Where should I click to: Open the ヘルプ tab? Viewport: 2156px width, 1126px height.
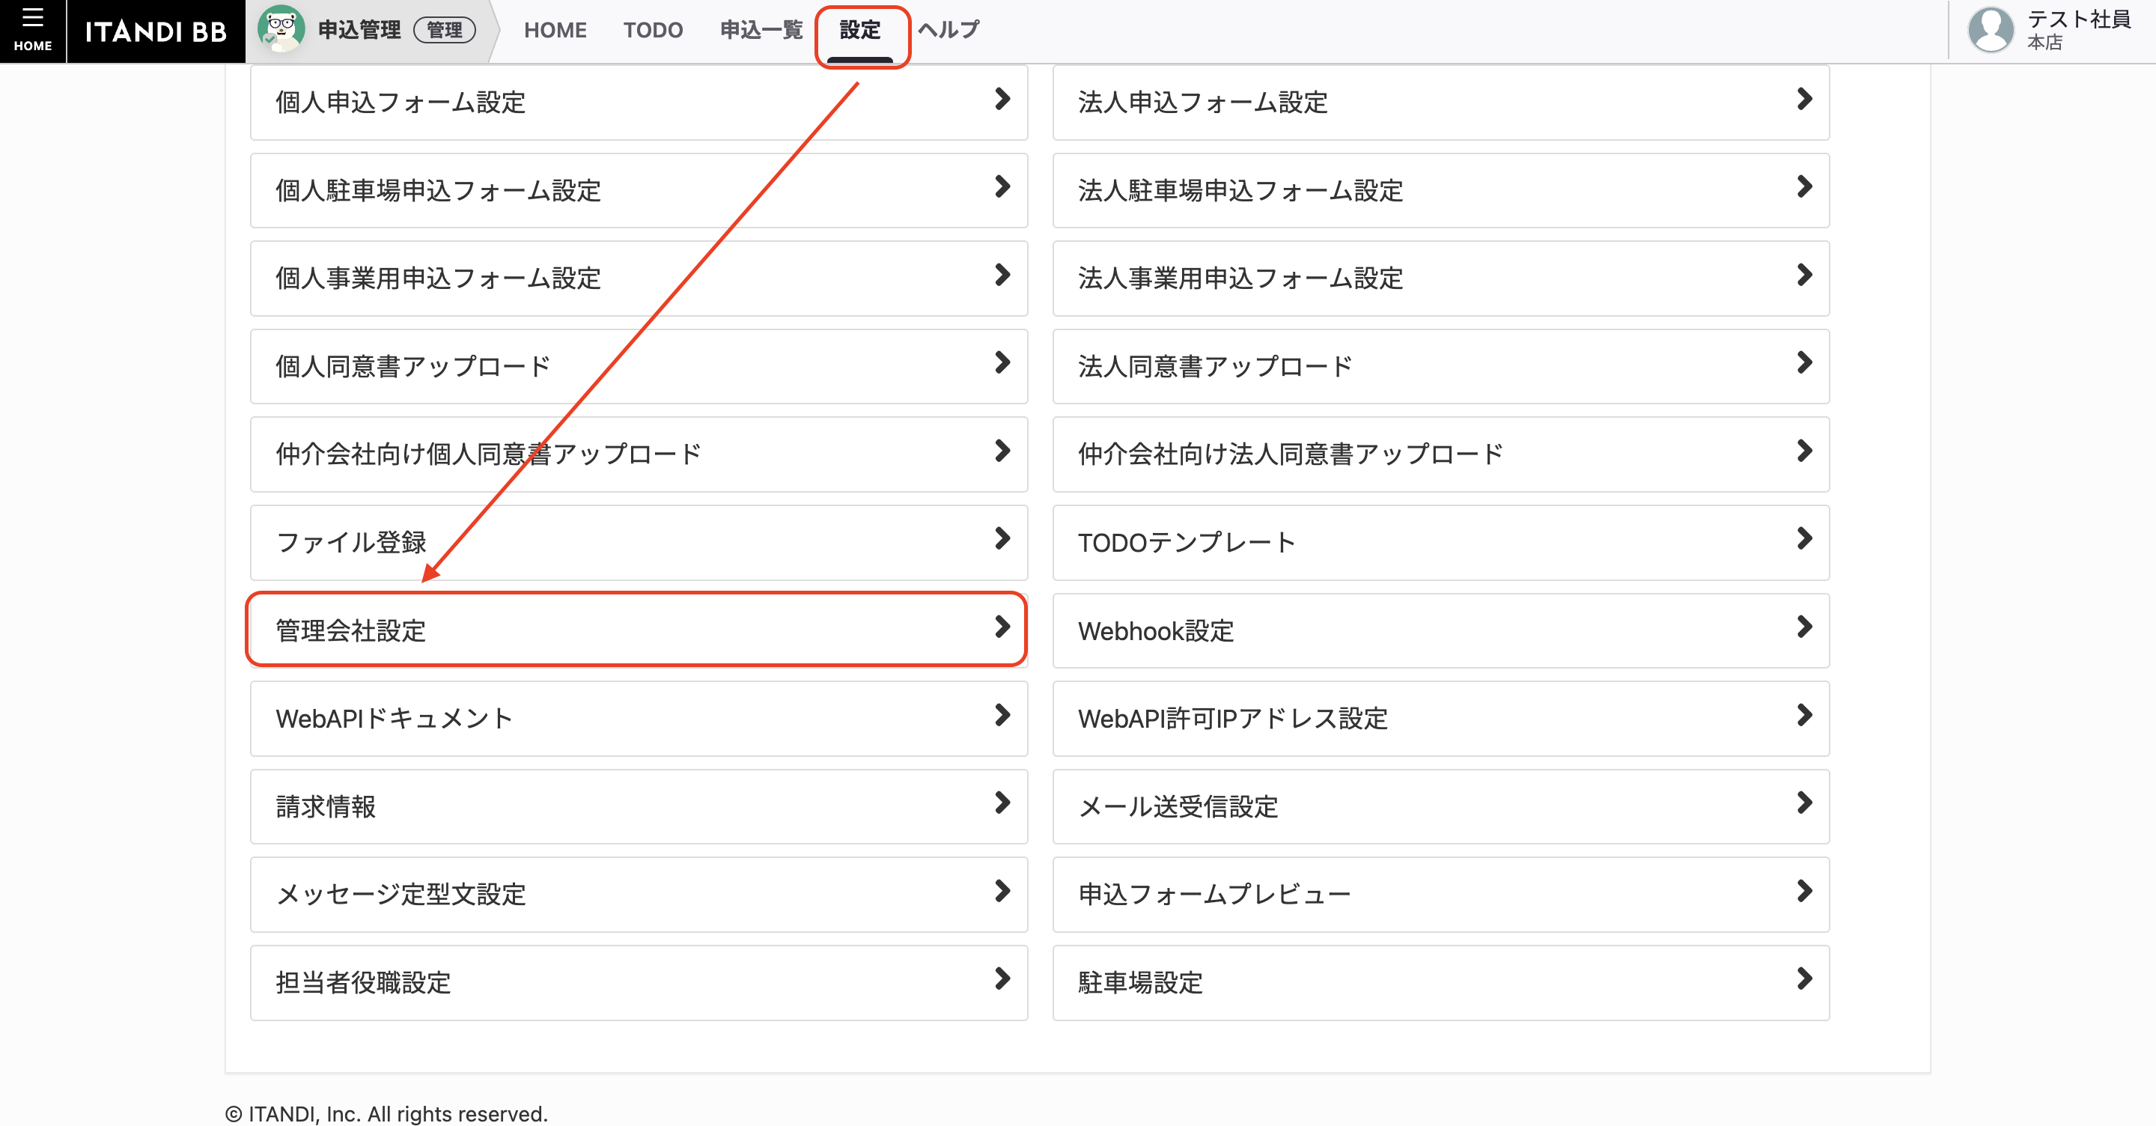click(x=948, y=30)
